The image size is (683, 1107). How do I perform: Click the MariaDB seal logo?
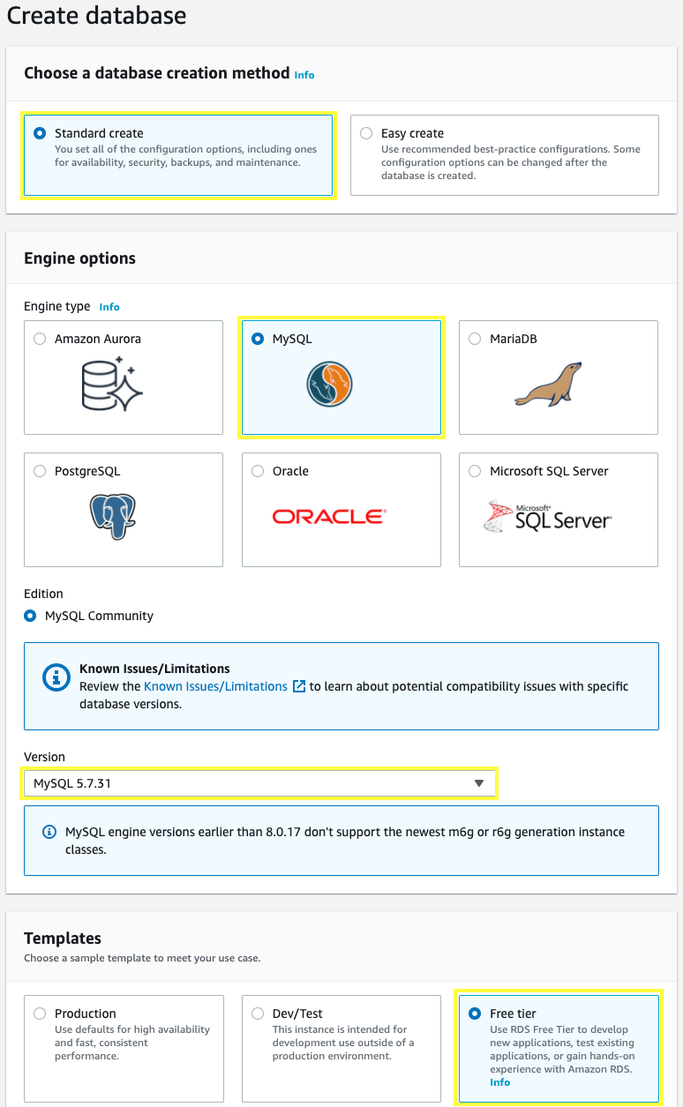click(548, 384)
